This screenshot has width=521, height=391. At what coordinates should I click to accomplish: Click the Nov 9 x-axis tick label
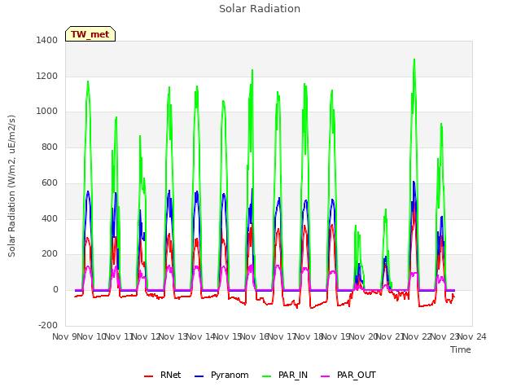click(65, 336)
